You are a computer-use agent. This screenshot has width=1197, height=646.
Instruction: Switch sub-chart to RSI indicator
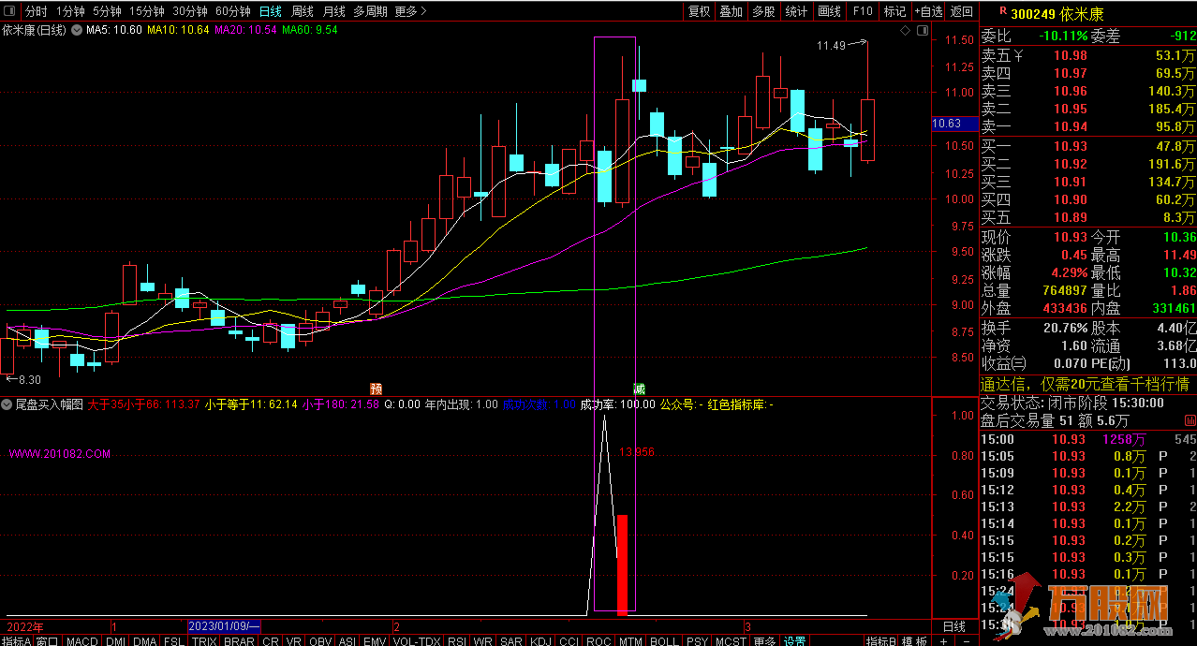click(x=457, y=640)
